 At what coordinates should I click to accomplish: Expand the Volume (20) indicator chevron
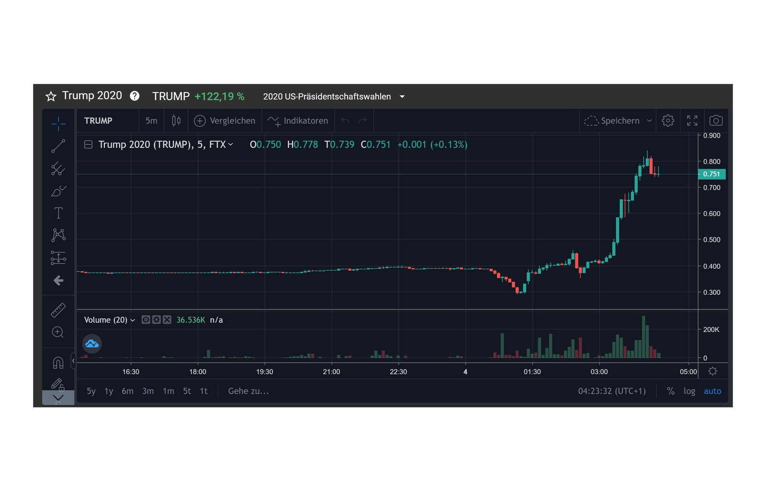[133, 320]
